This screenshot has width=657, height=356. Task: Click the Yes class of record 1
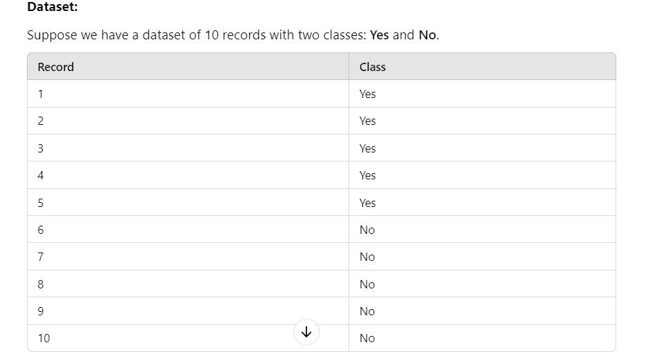pos(367,94)
